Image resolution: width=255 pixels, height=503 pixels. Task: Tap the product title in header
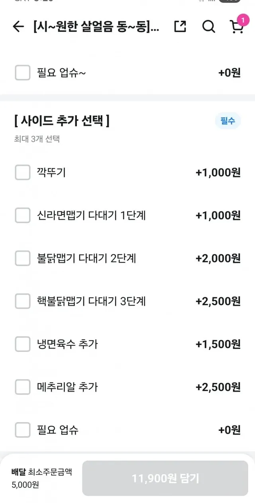point(97,27)
